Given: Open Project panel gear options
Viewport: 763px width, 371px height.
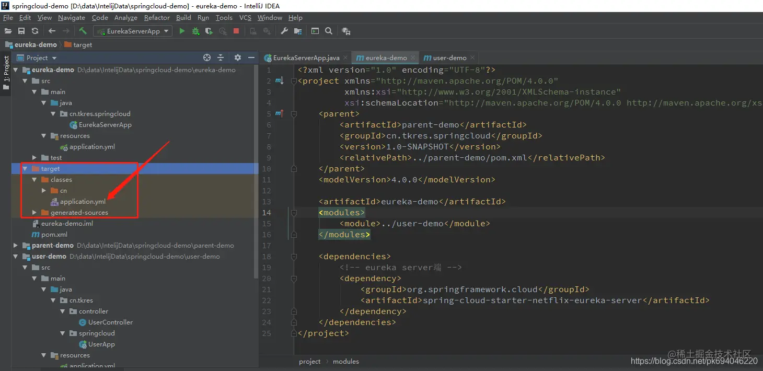Looking at the screenshot, I should pyautogui.click(x=237, y=57).
